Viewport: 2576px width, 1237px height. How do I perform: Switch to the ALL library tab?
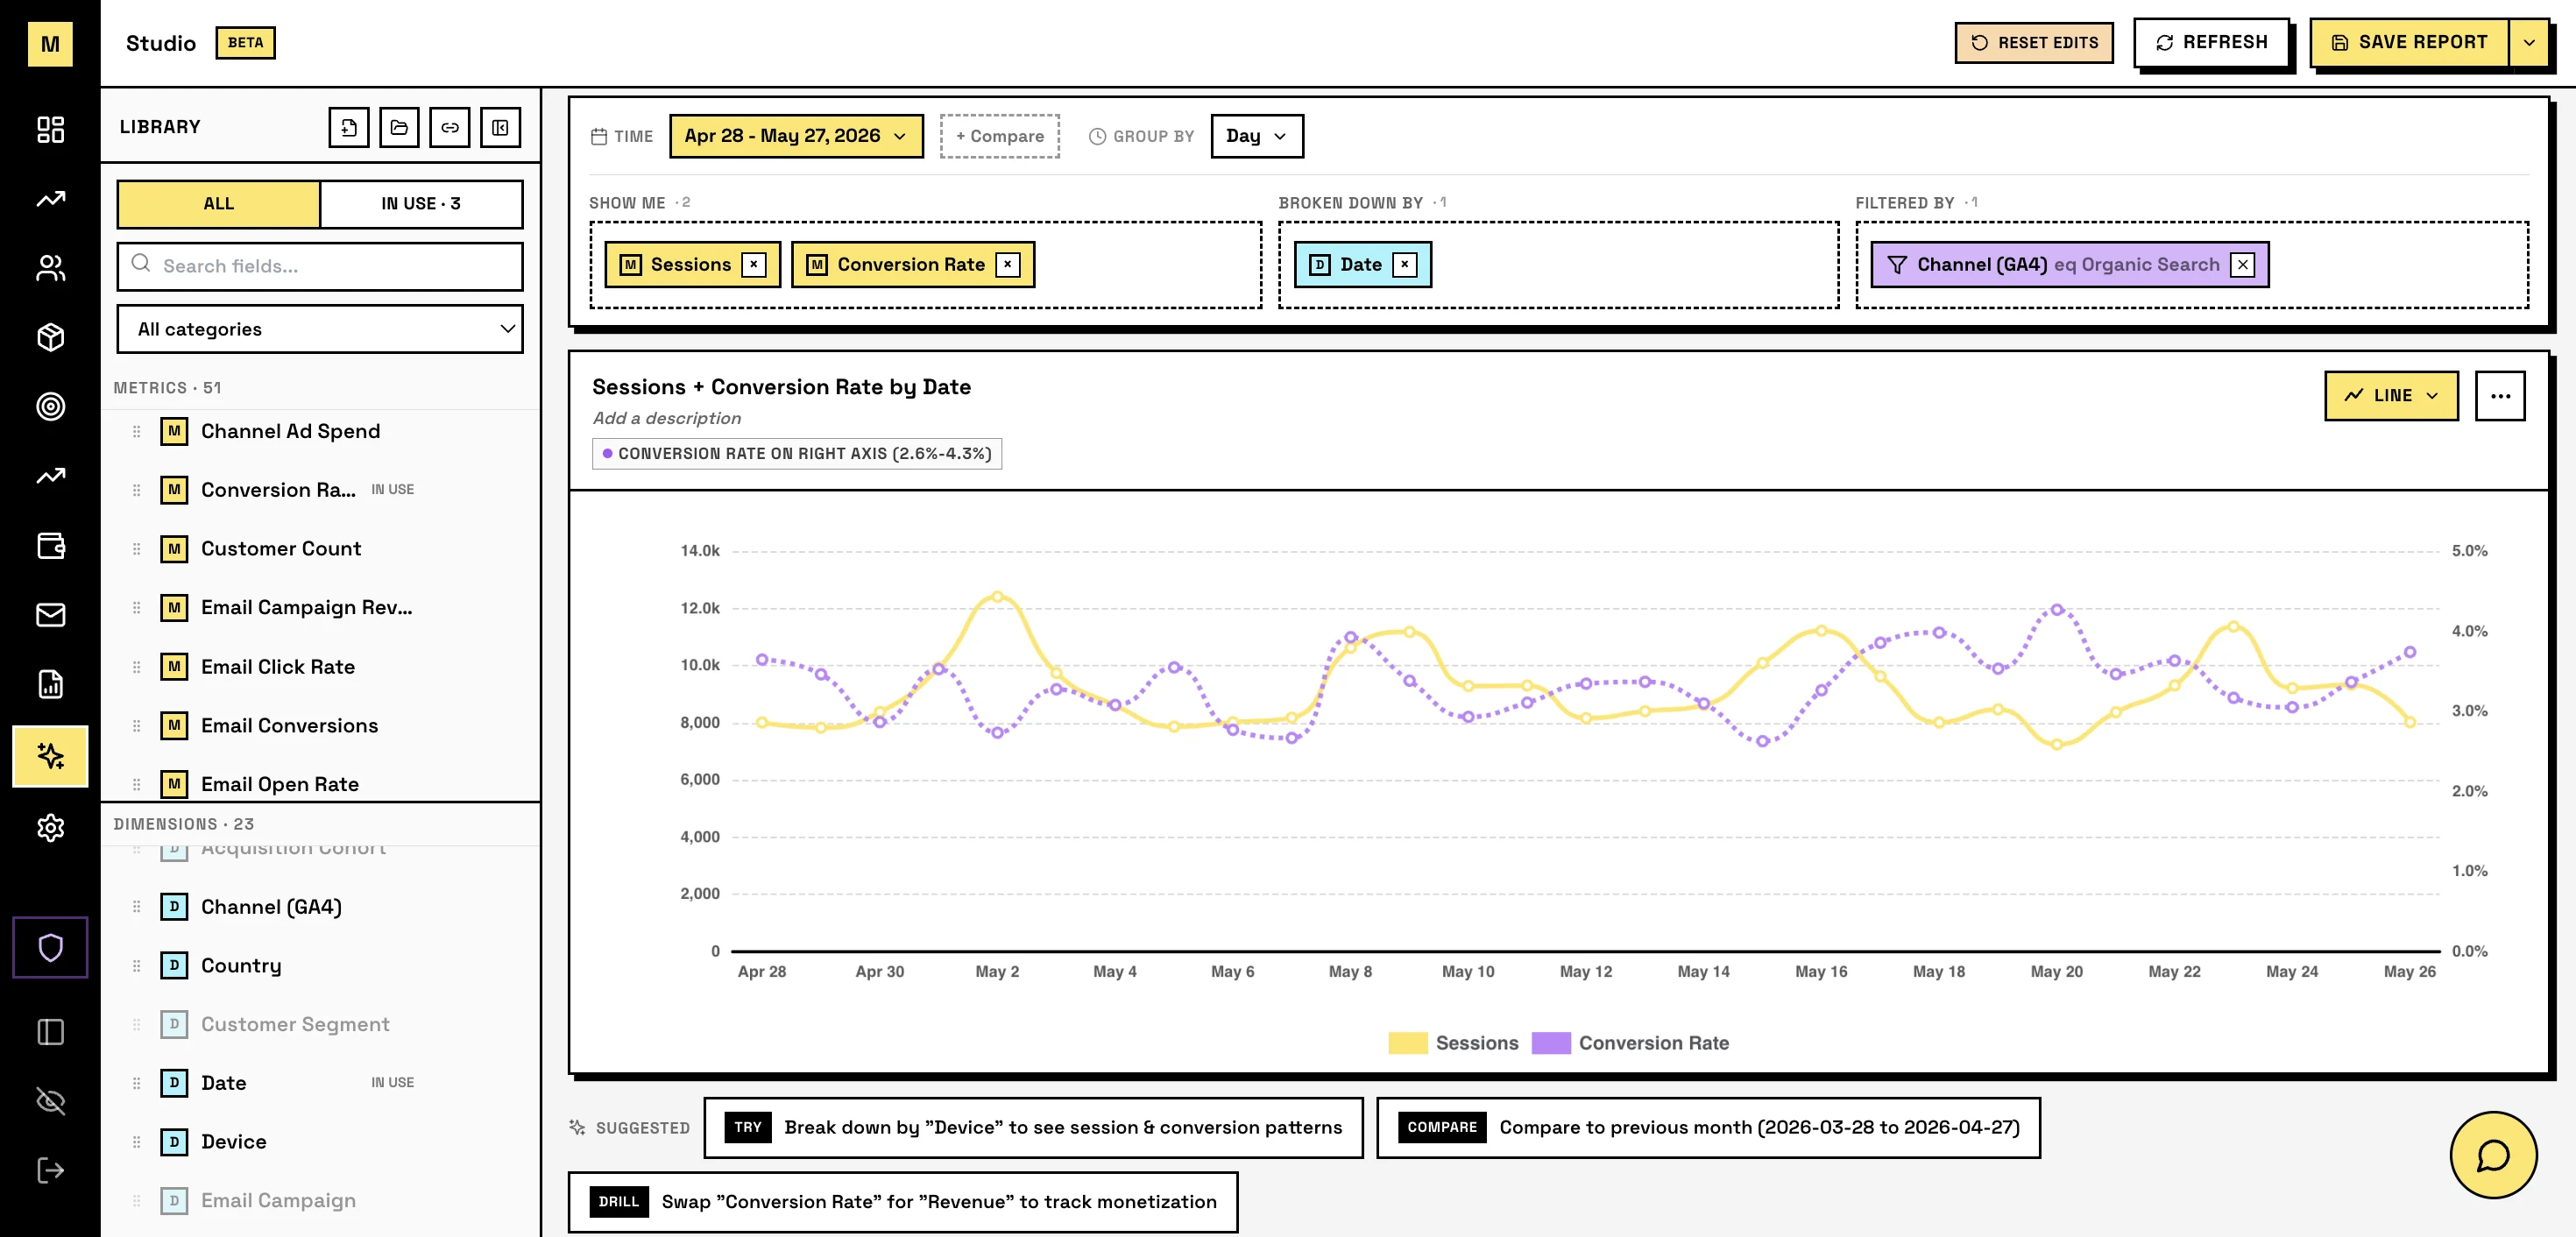coord(219,204)
